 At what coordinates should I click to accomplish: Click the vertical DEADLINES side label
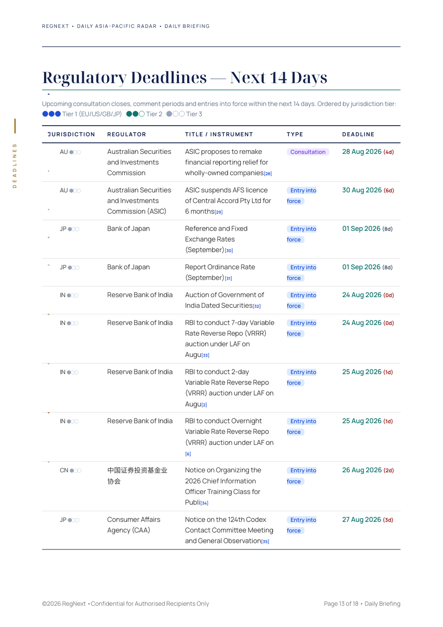pyautogui.click(x=15, y=166)
